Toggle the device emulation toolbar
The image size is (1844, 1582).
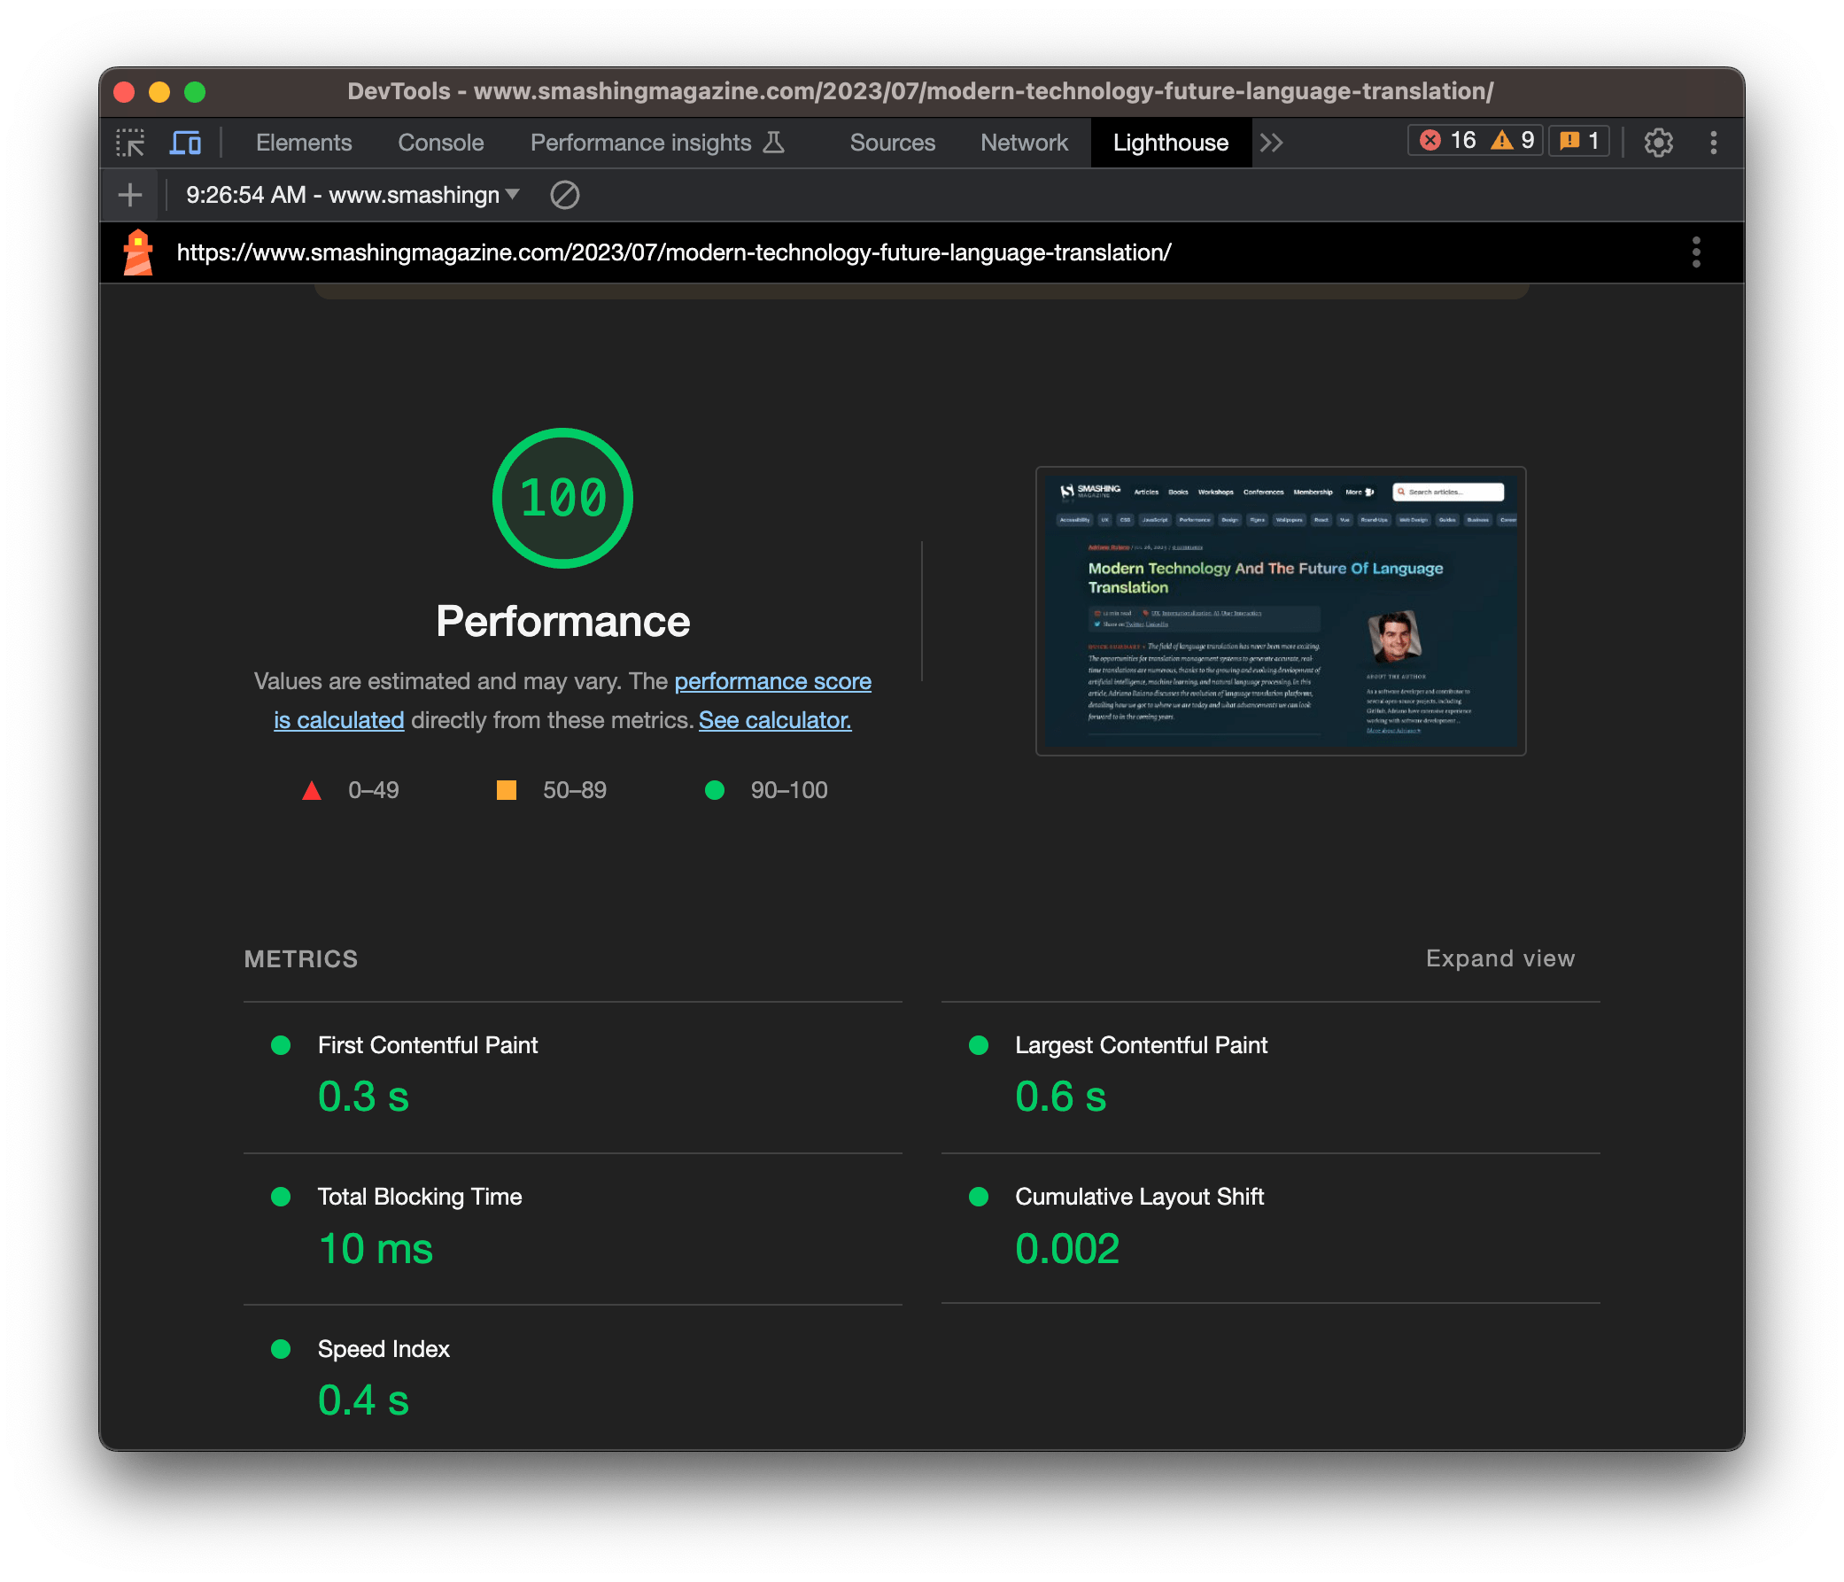[x=184, y=142]
